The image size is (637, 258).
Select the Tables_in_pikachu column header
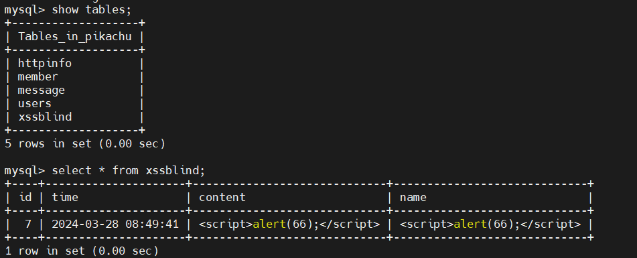(75, 37)
